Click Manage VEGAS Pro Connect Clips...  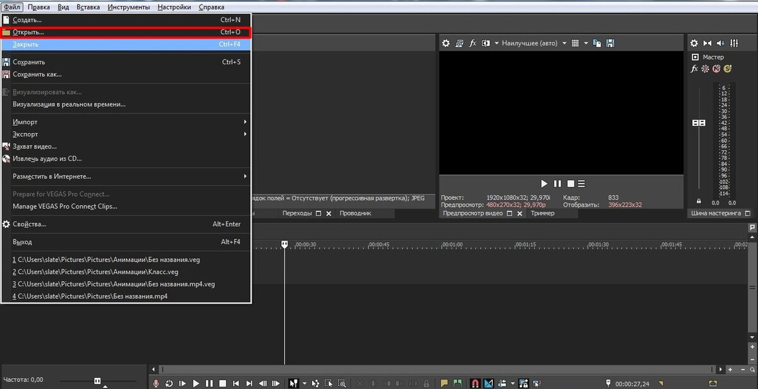click(x=126, y=206)
